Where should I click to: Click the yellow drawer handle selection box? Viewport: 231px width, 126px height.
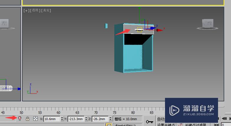pyautogui.click(x=140, y=29)
